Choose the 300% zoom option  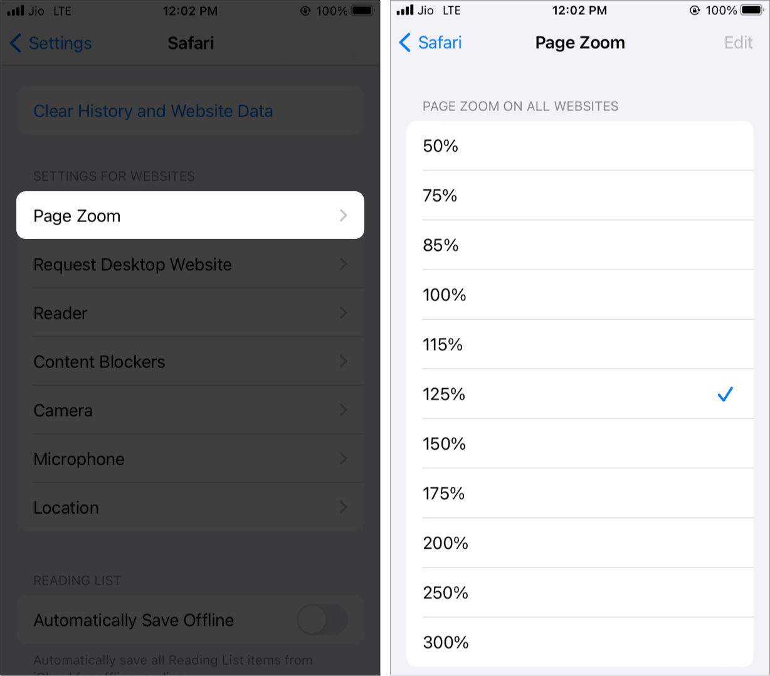click(x=580, y=642)
